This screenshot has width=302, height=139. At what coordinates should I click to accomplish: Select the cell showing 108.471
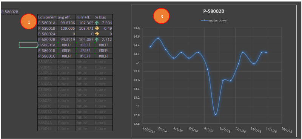(85, 29)
